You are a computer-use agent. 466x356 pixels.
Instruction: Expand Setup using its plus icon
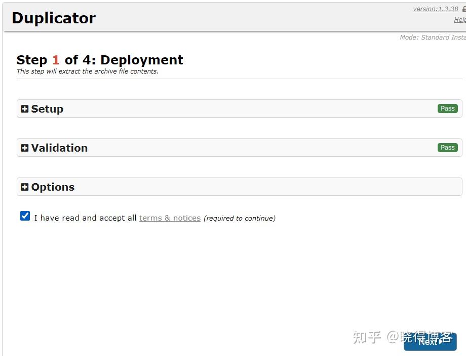click(x=25, y=109)
